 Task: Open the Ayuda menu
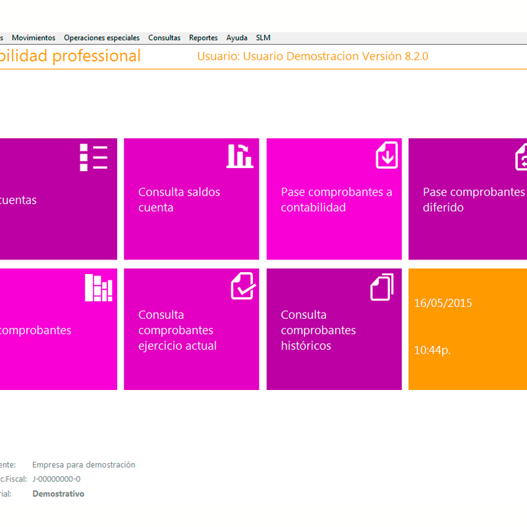[x=236, y=38]
